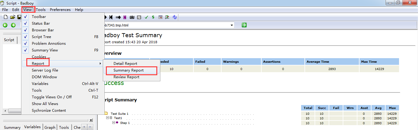The width and height of the screenshot is (418, 130).
Task: Click the blue refresh arrows toolbar icon
Action: (174, 17)
